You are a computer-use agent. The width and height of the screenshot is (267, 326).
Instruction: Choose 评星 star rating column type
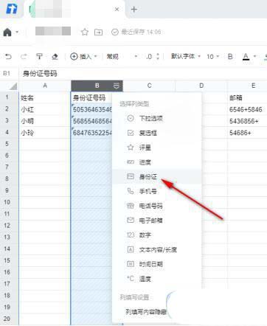coord(156,148)
